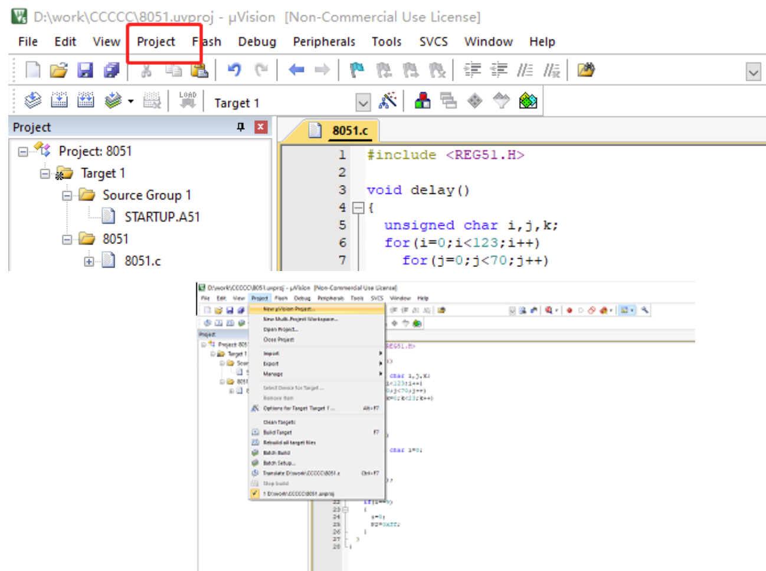Open Manage Project Items colored-blocks icon
The image size is (766, 571).
click(x=422, y=101)
